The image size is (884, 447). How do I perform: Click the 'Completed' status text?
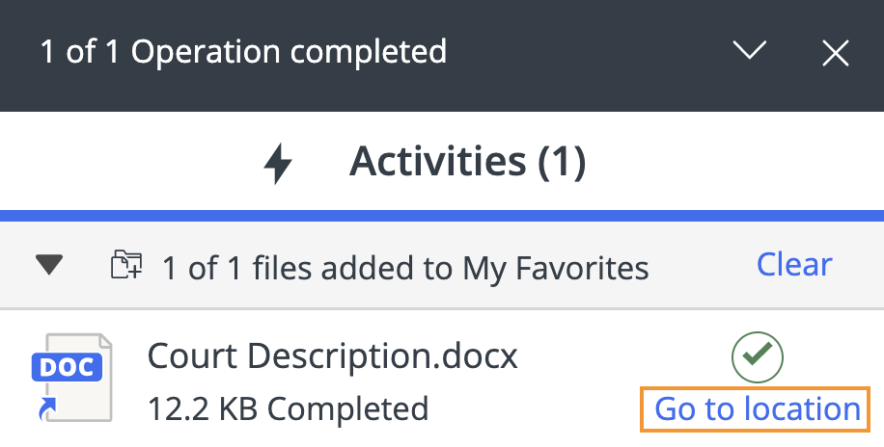coord(347,409)
